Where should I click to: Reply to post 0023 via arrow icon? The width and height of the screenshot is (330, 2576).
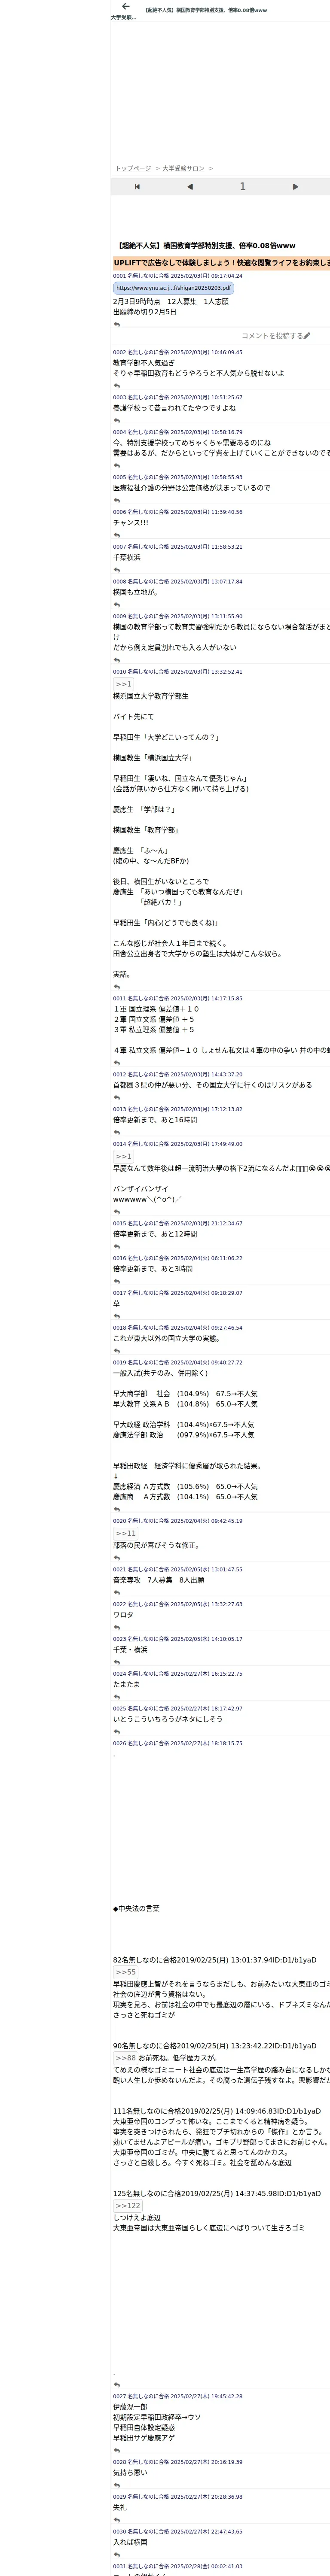click(x=117, y=1662)
